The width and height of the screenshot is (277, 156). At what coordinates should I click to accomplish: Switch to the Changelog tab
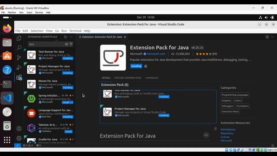pyautogui.click(x=152, y=78)
